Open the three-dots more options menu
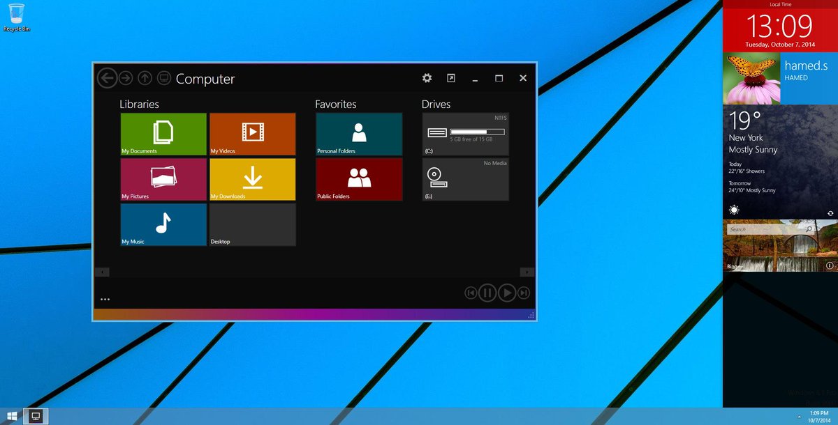Screen dimensions: 838x425 (105, 300)
